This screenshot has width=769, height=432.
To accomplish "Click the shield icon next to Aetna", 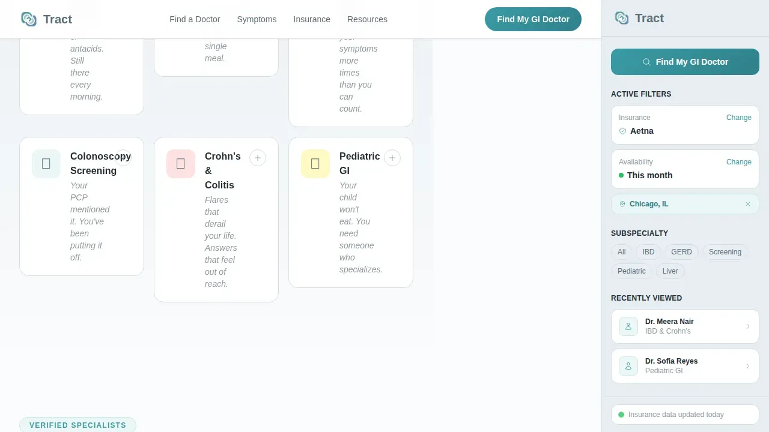I will click(622, 131).
